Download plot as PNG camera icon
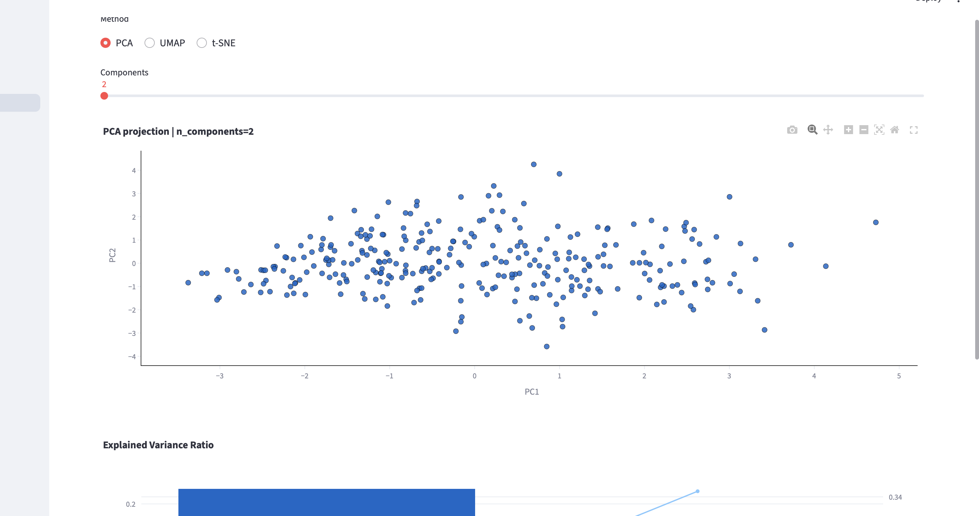The image size is (979, 516). pyautogui.click(x=792, y=130)
